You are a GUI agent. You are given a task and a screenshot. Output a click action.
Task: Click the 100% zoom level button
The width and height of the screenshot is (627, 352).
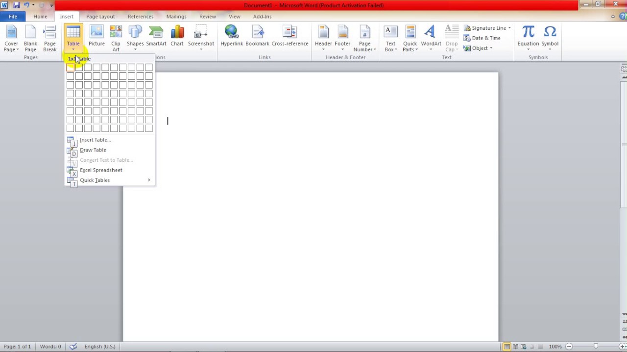click(x=555, y=347)
